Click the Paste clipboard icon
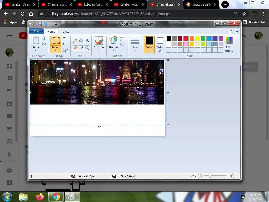This screenshot has height=202, width=269. [36, 41]
